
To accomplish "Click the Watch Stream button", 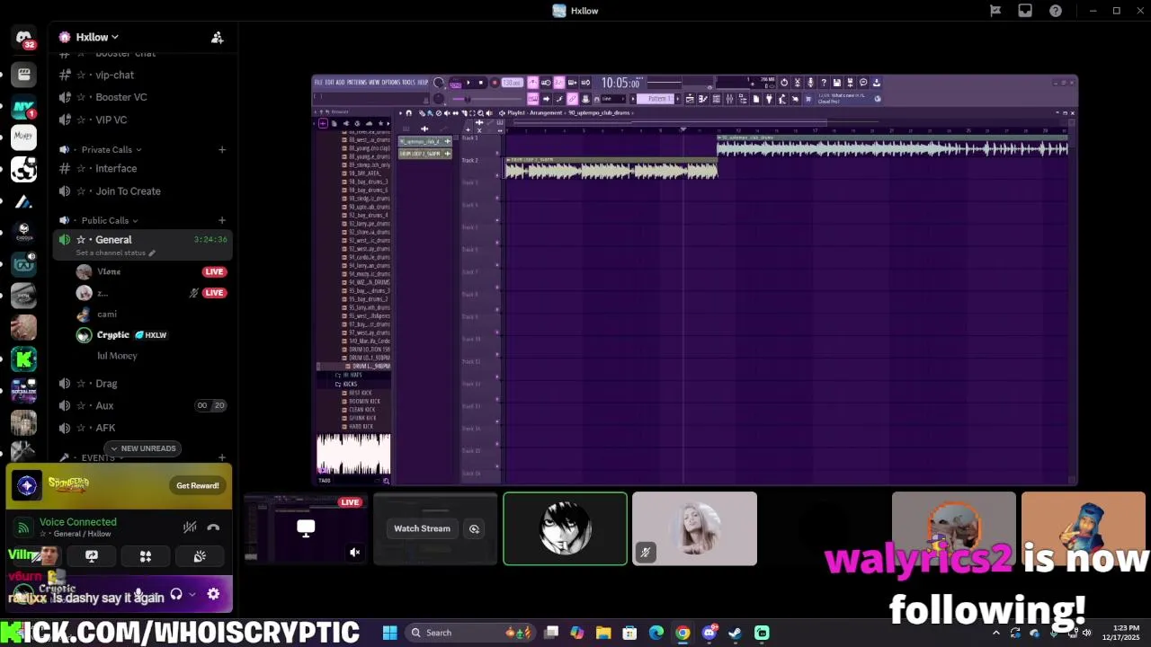I will click(x=422, y=528).
